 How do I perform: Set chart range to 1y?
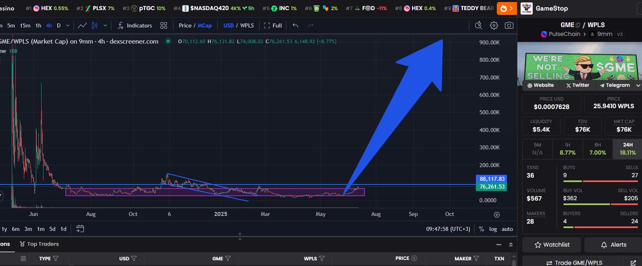coord(4,229)
